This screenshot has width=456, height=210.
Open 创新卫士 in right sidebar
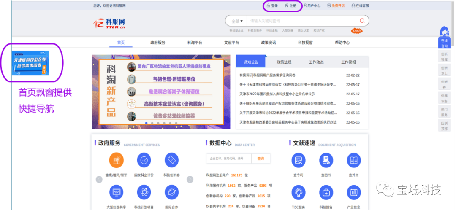pos(444,70)
